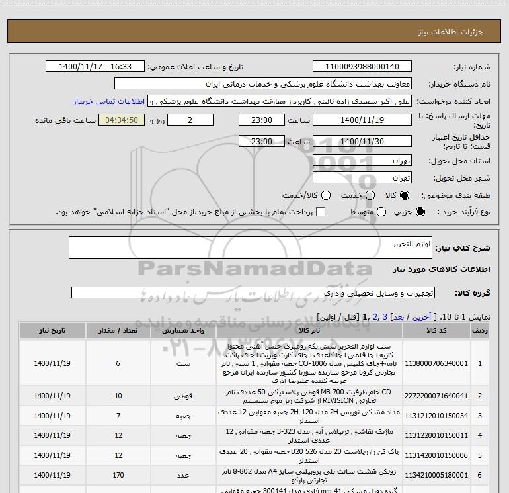Click product code 2272200071640041
This screenshot has width=509, height=493.
(x=436, y=396)
